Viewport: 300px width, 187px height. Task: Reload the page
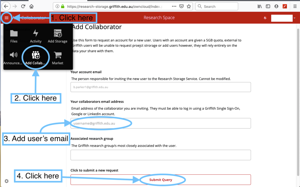(x=23, y=6)
